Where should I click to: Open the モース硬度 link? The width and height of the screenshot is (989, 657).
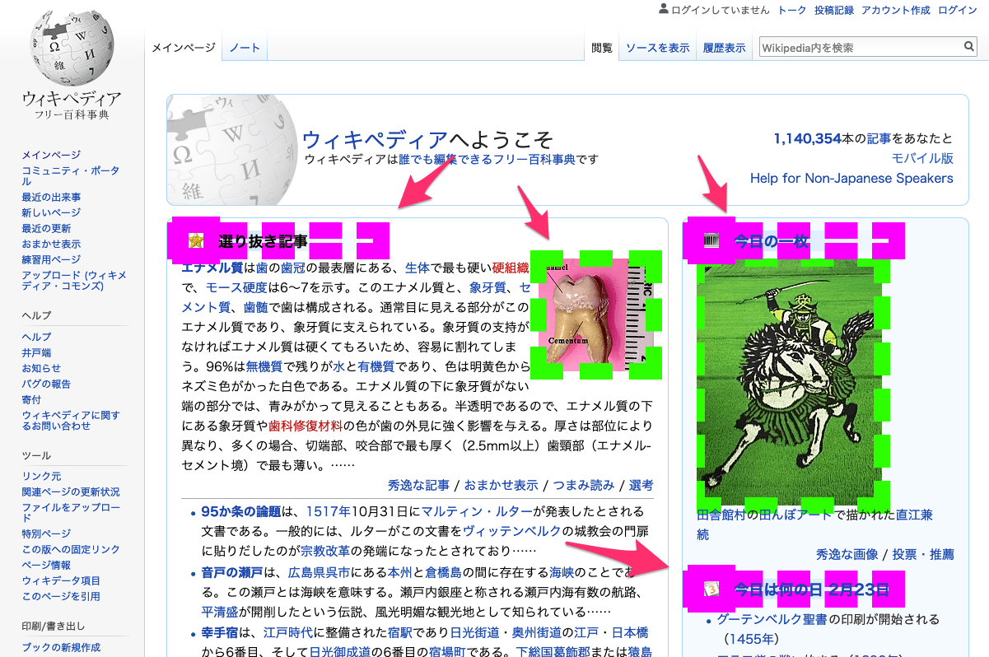pos(236,287)
